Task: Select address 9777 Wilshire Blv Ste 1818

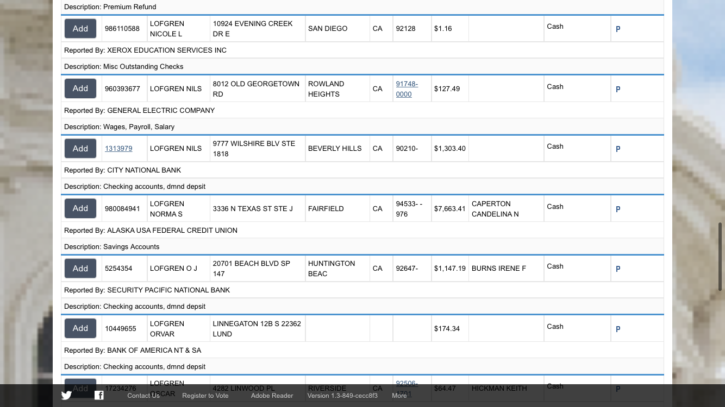Action: [x=254, y=149]
